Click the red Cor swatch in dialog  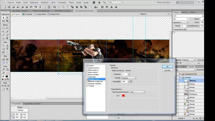(123, 95)
